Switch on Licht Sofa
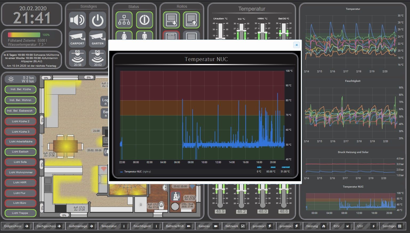410x233 pixels. point(20,162)
